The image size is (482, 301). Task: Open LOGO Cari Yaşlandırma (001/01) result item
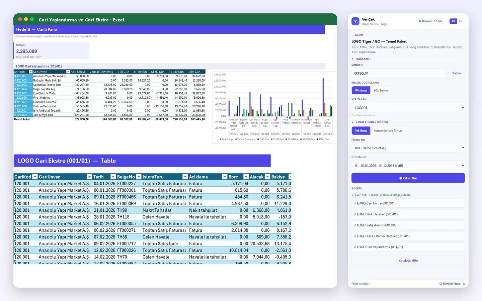[x=408, y=247]
